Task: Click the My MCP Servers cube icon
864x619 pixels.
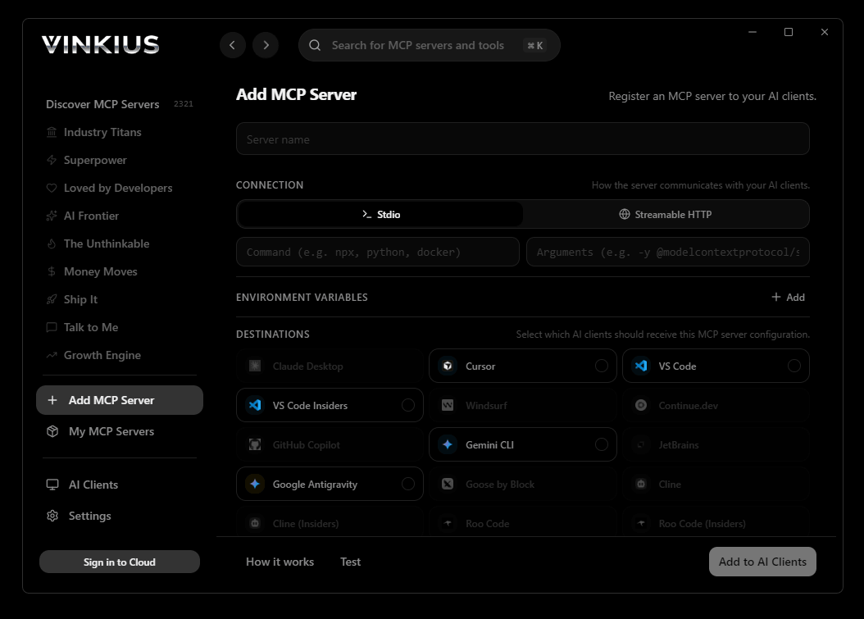Action: click(52, 431)
